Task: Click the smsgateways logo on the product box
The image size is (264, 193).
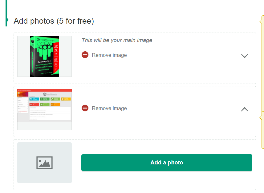Action: pos(46,40)
